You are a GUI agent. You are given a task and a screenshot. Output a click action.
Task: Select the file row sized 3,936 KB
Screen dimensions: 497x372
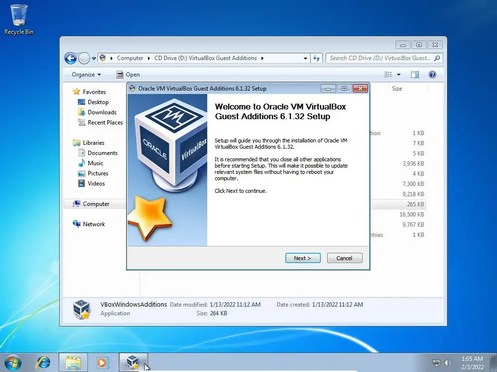pyautogui.click(x=398, y=164)
